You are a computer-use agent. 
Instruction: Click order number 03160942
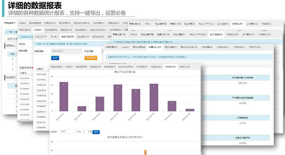pyautogui.click(x=25, y=99)
